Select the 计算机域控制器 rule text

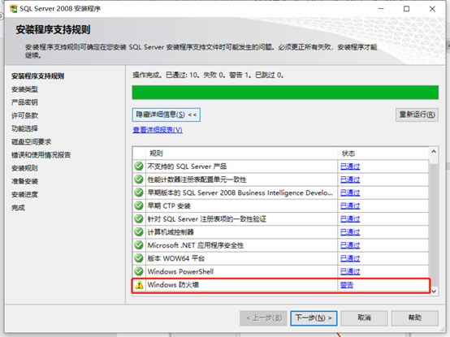171,232
